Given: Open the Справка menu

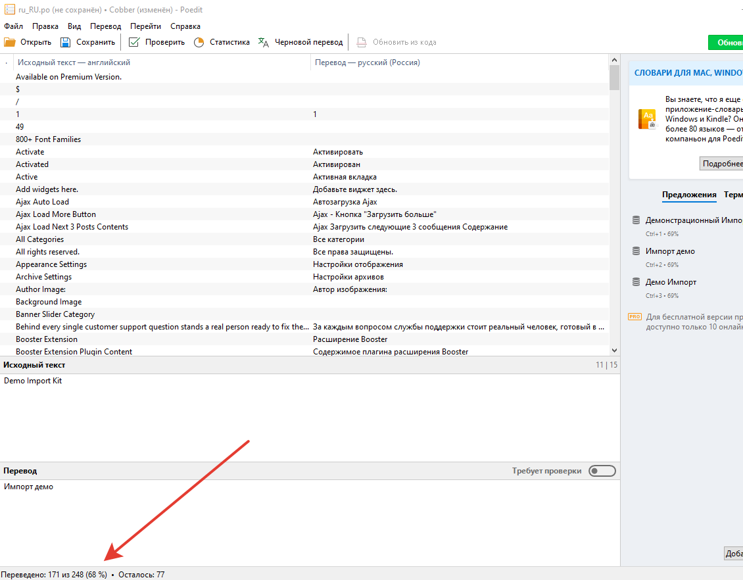Looking at the screenshot, I should (185, 26).
